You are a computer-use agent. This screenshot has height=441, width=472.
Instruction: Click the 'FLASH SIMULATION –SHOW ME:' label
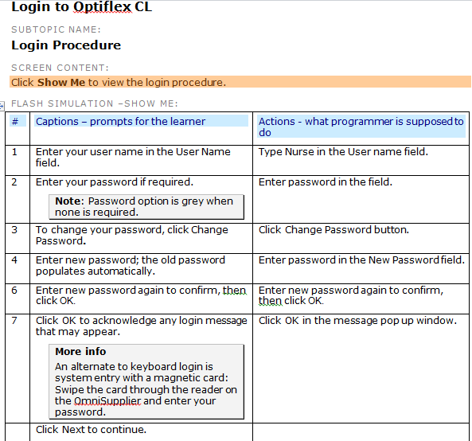[x=95, y=103]
